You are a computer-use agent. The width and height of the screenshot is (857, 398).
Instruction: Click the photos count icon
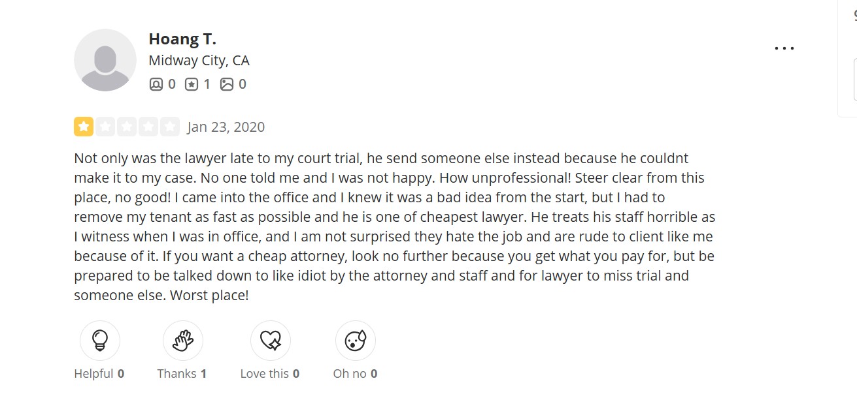[x=227, y=84]
